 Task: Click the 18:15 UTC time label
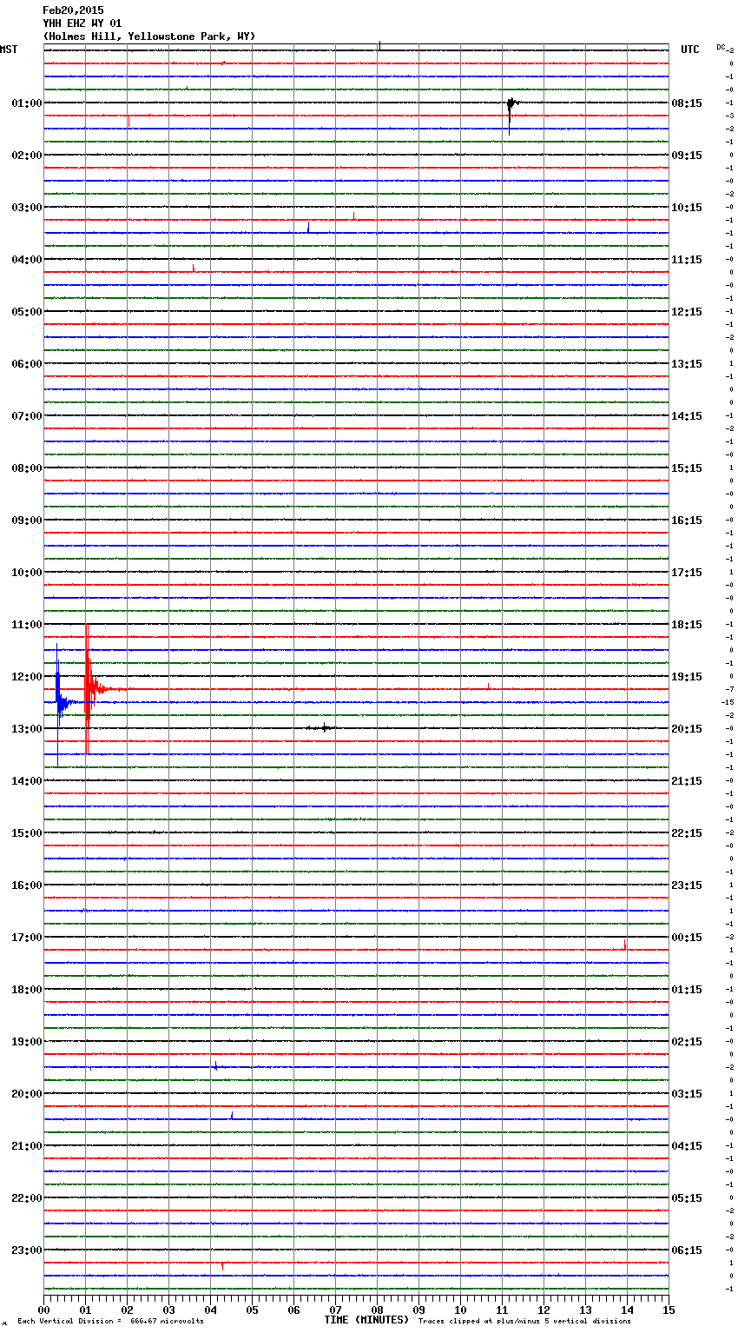pos(687,625)
